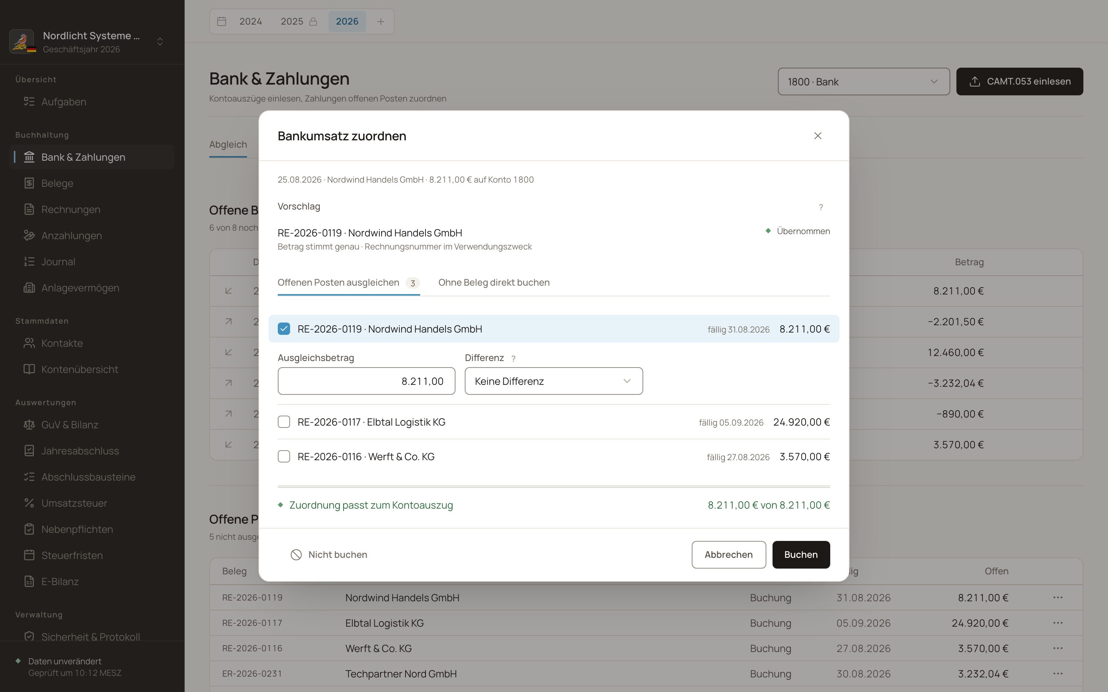1108x692 pixels.
Task: Open the Keine Differenz dropdown
Action: pyautogui.click(x=554, y=381)
